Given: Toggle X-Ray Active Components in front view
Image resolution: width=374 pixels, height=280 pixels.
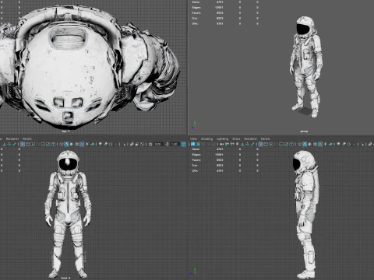Looking at the screenshot, I should tap(137, 144).
